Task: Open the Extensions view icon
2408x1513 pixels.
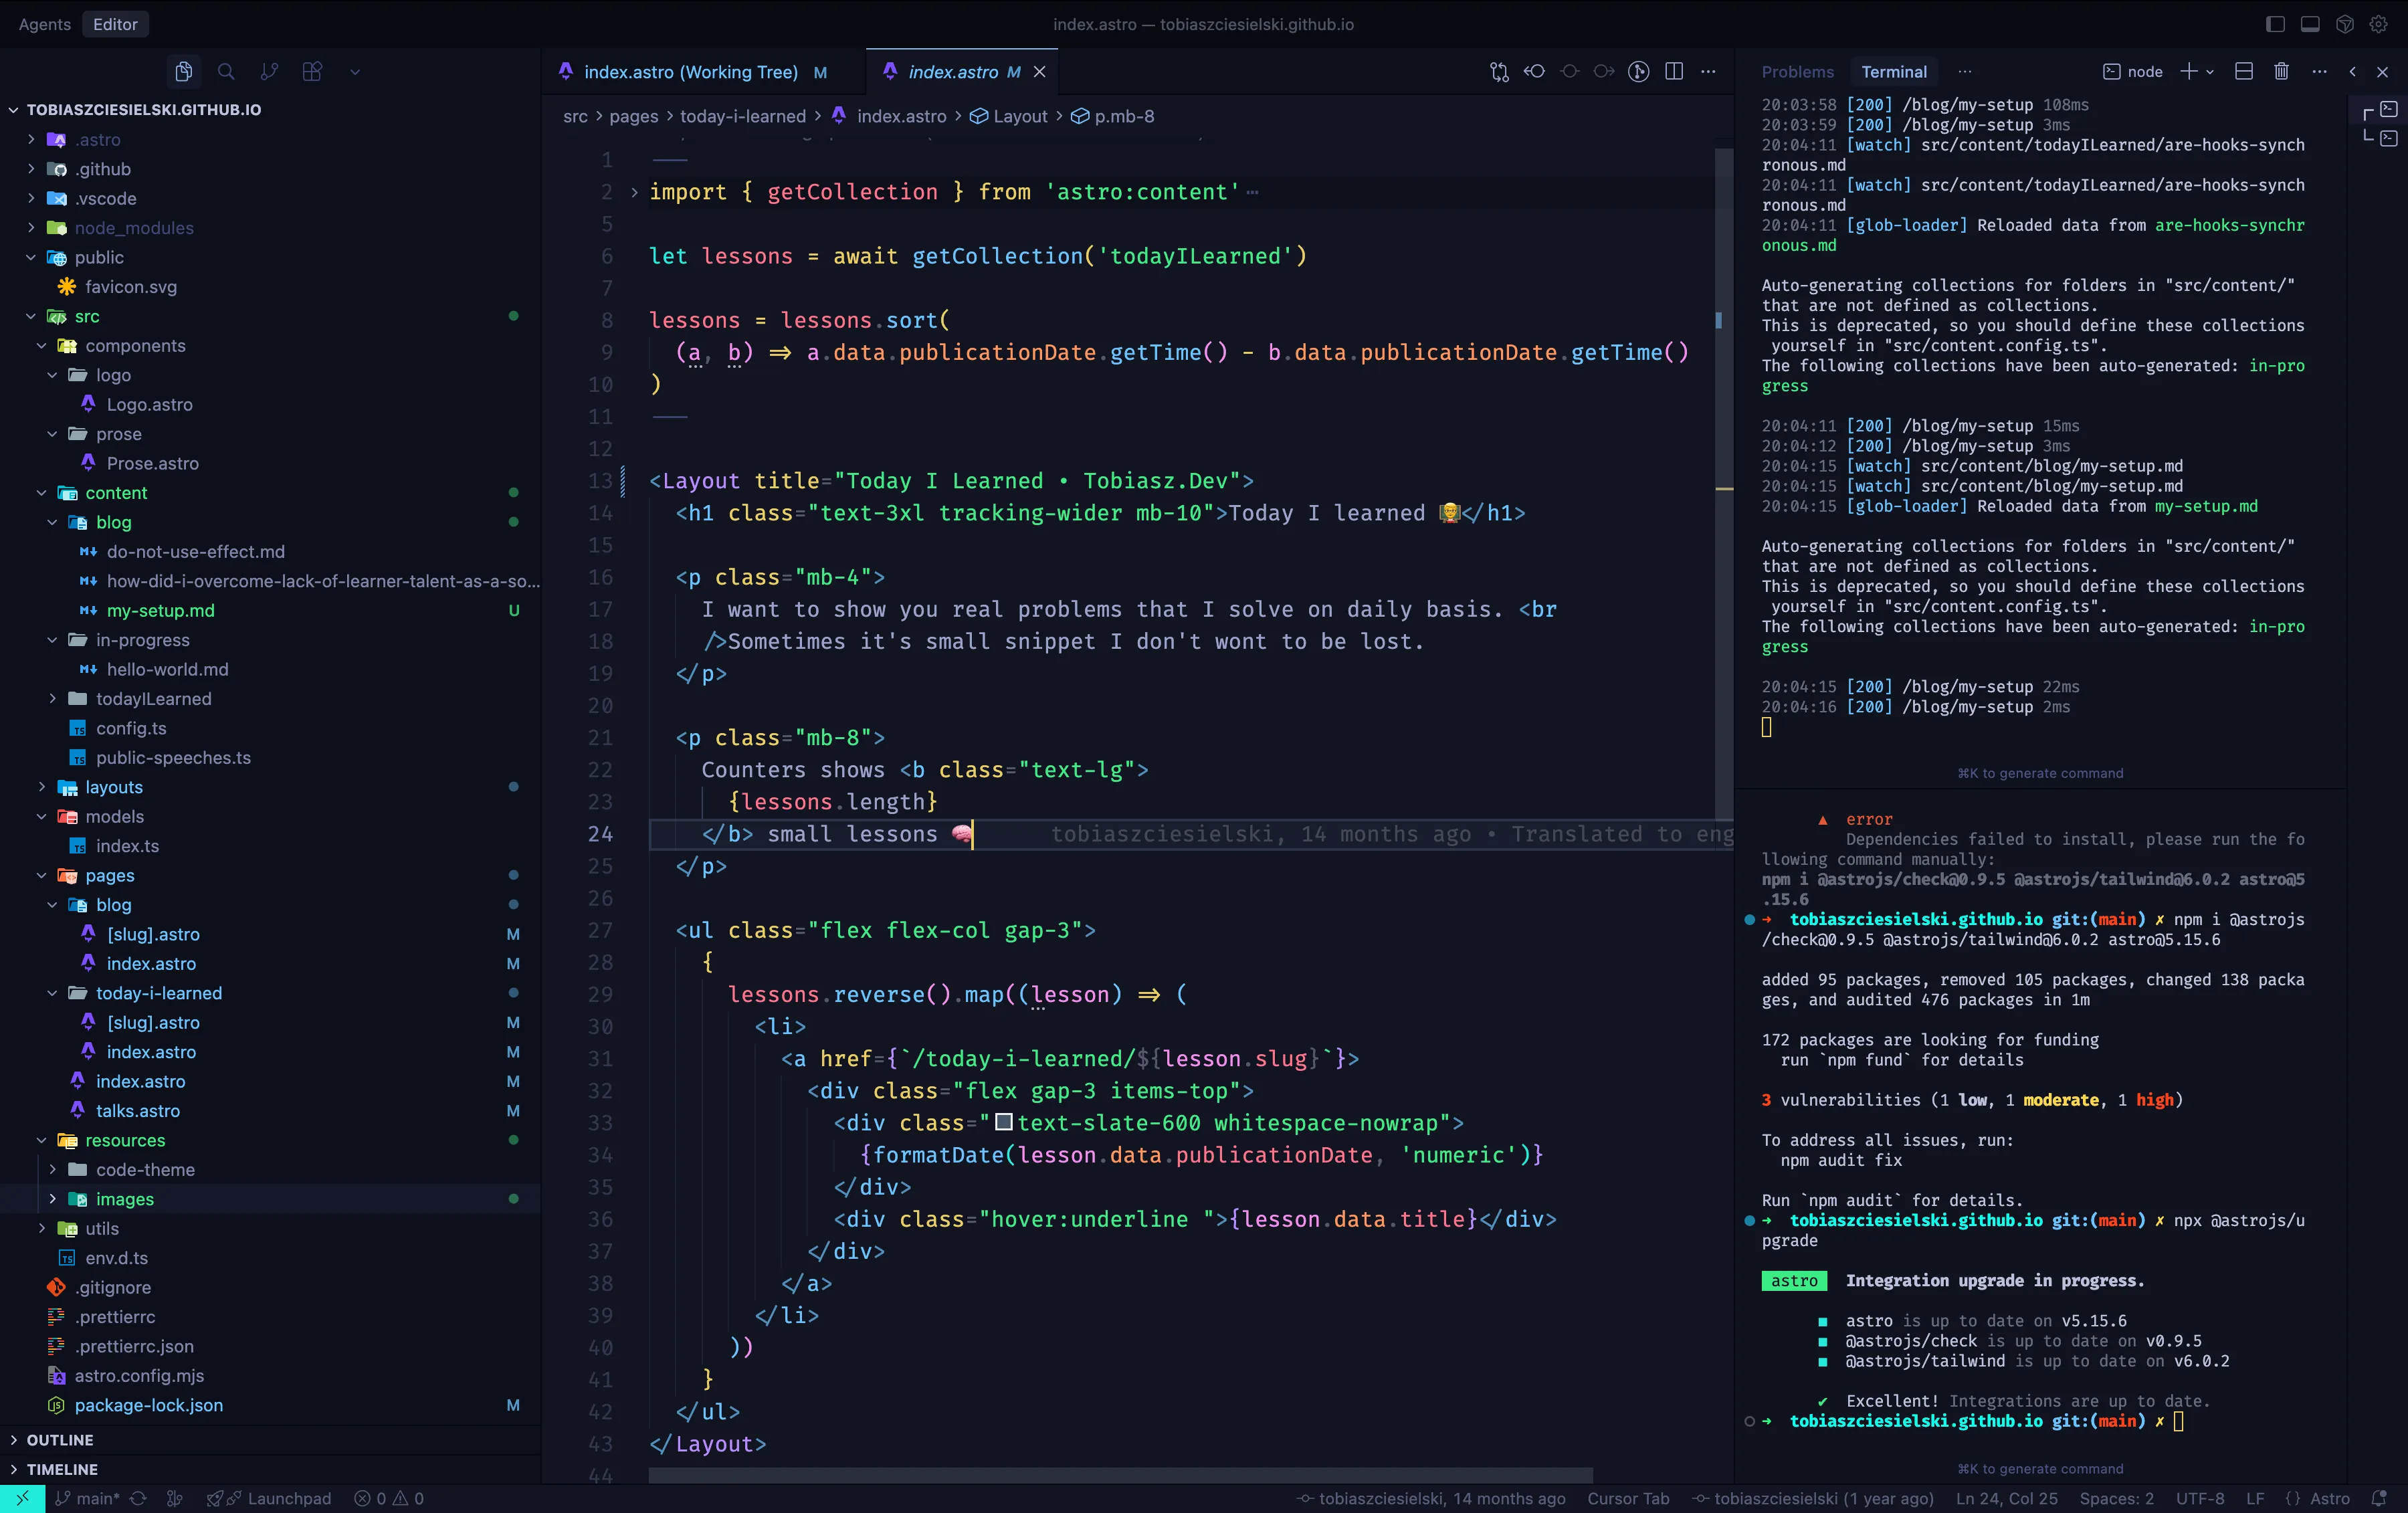Action: point(312,71)
